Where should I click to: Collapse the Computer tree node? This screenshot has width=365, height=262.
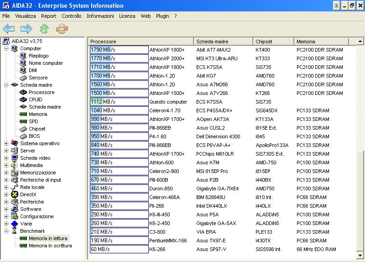(x=6, y=48)
